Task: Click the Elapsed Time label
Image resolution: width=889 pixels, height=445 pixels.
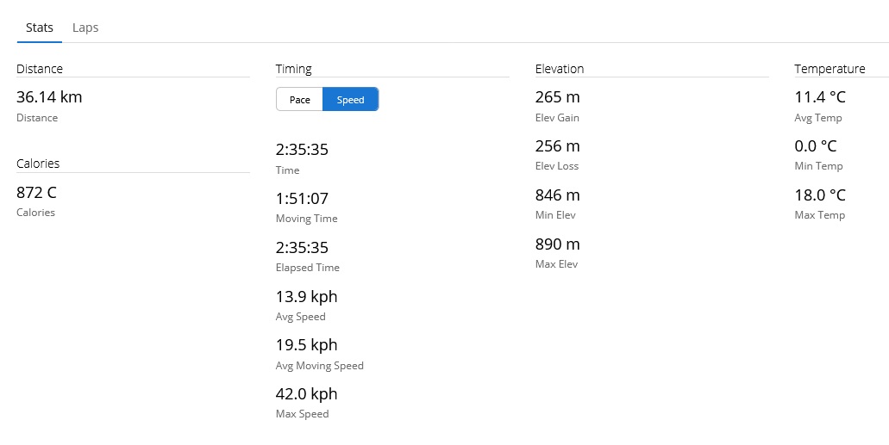Action: [x=307, y=268]
